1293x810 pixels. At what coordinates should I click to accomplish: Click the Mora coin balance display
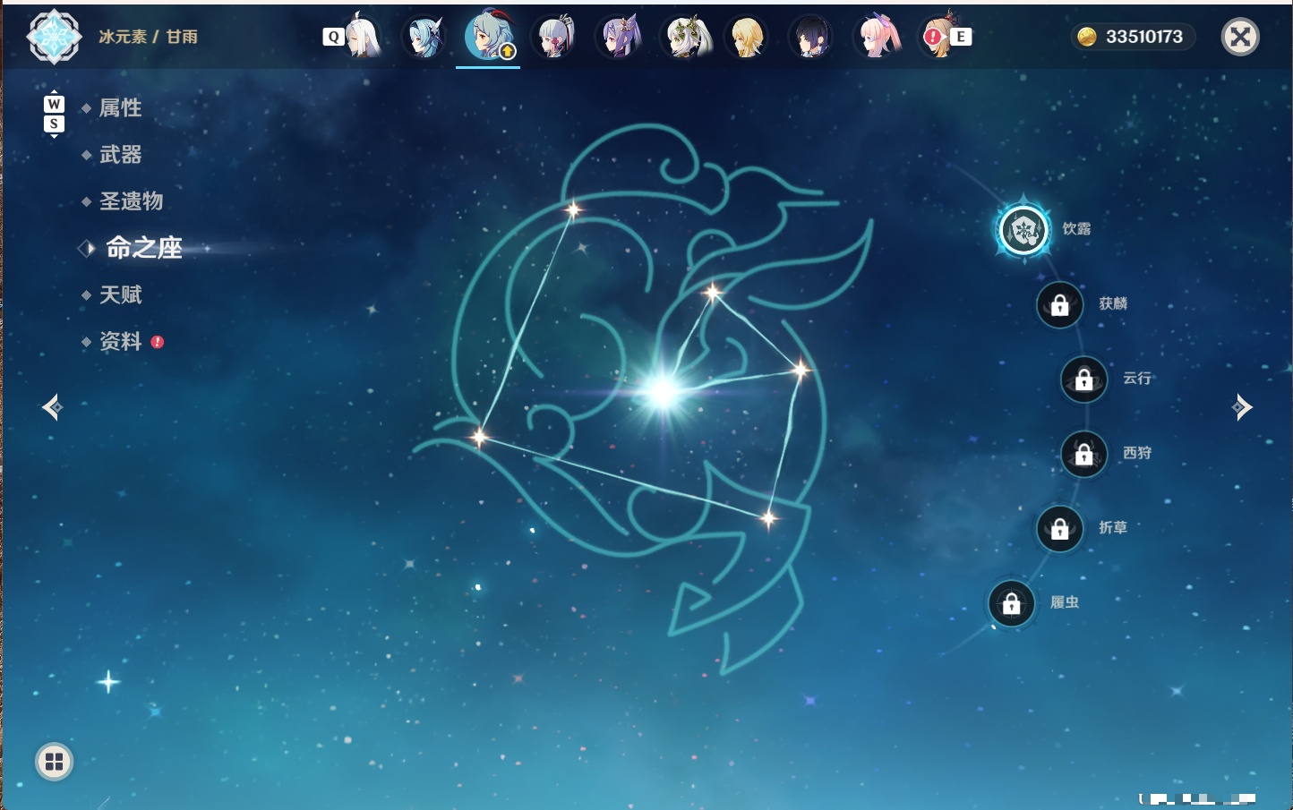point(1133,37)
